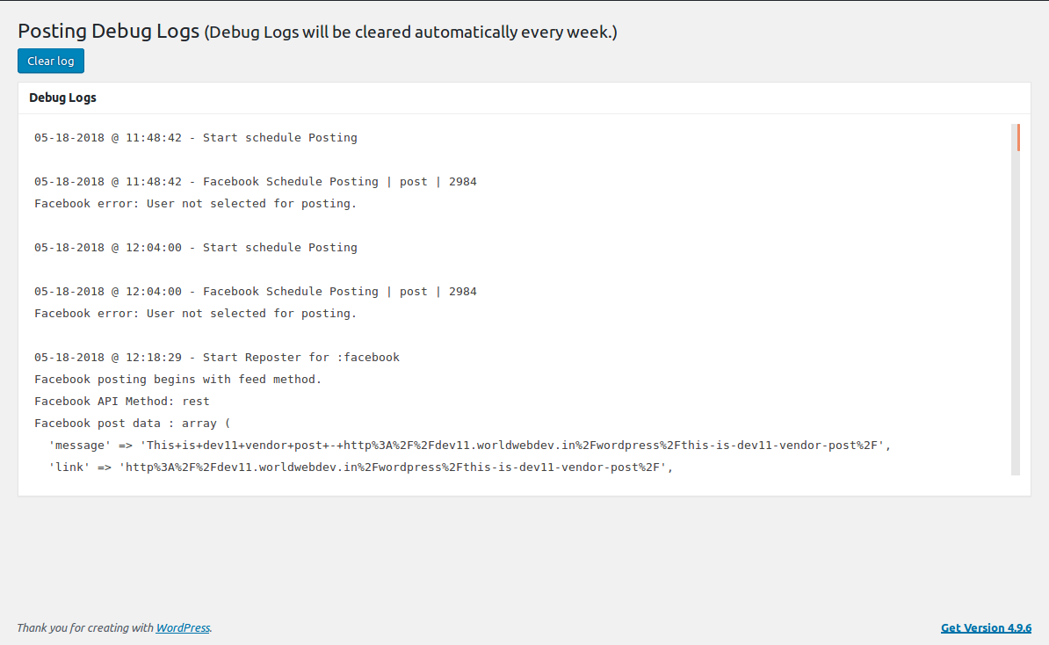Click the Posting Debug Logs page heading

pyautogui.click(x=110, y=32)
